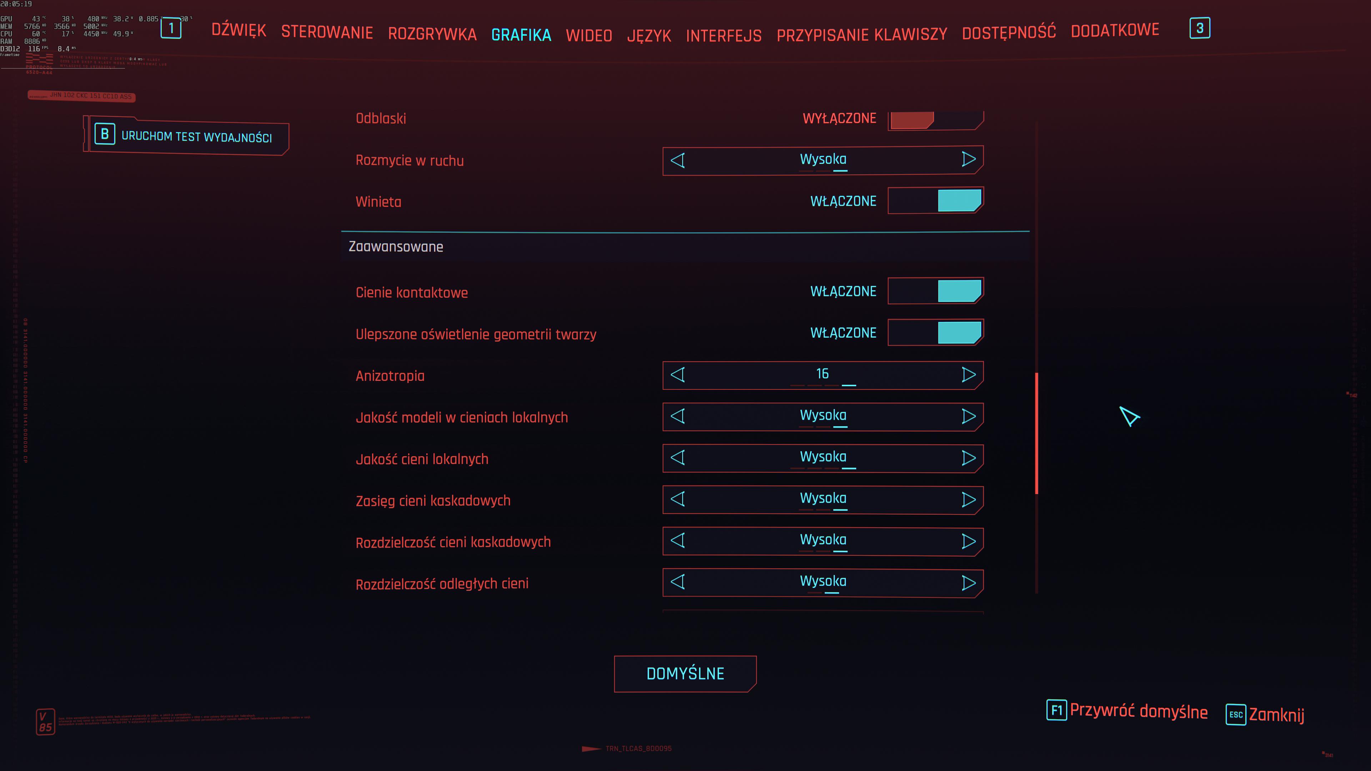The height and width of the screenshot is (771, 1371).
Task: Click the F1 key icon
Action: [1056, 710]
